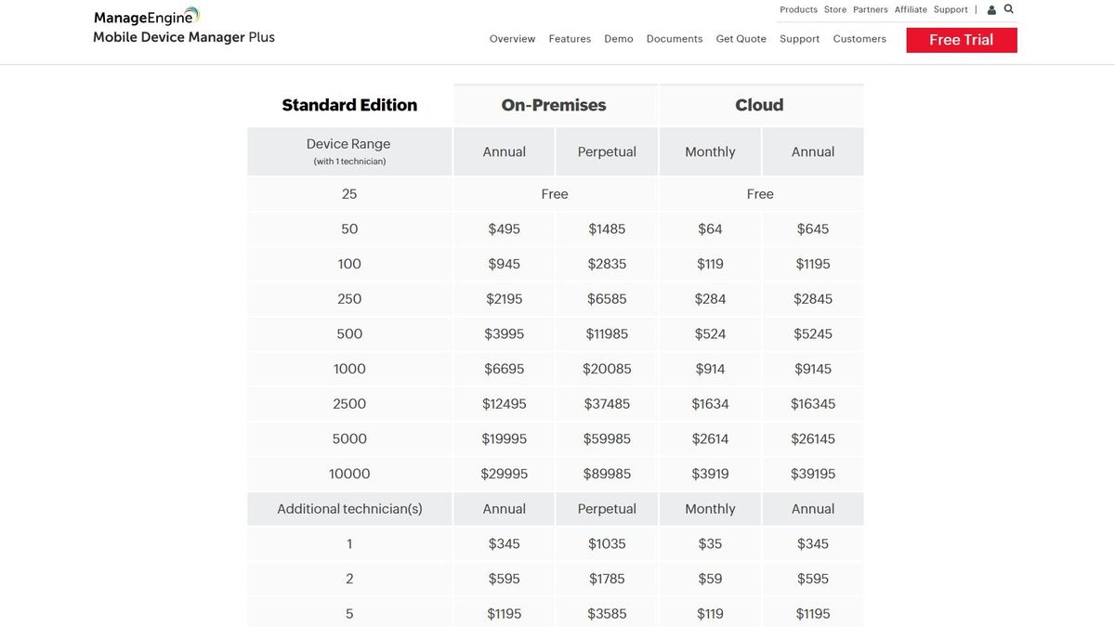Viewport: 1115px width, 627px height.
Task: Open the Documents section
Action: click(x=674, y=38)
